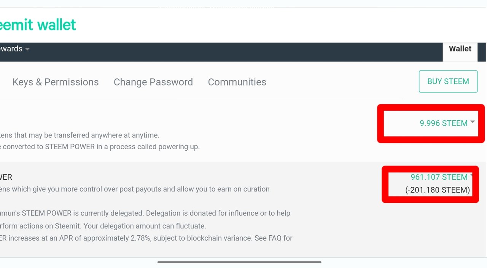The height and width of the screenshot is (268, 487).
Task: Click the arrow next to 9.996 STEEM
Action: point(473,122)
